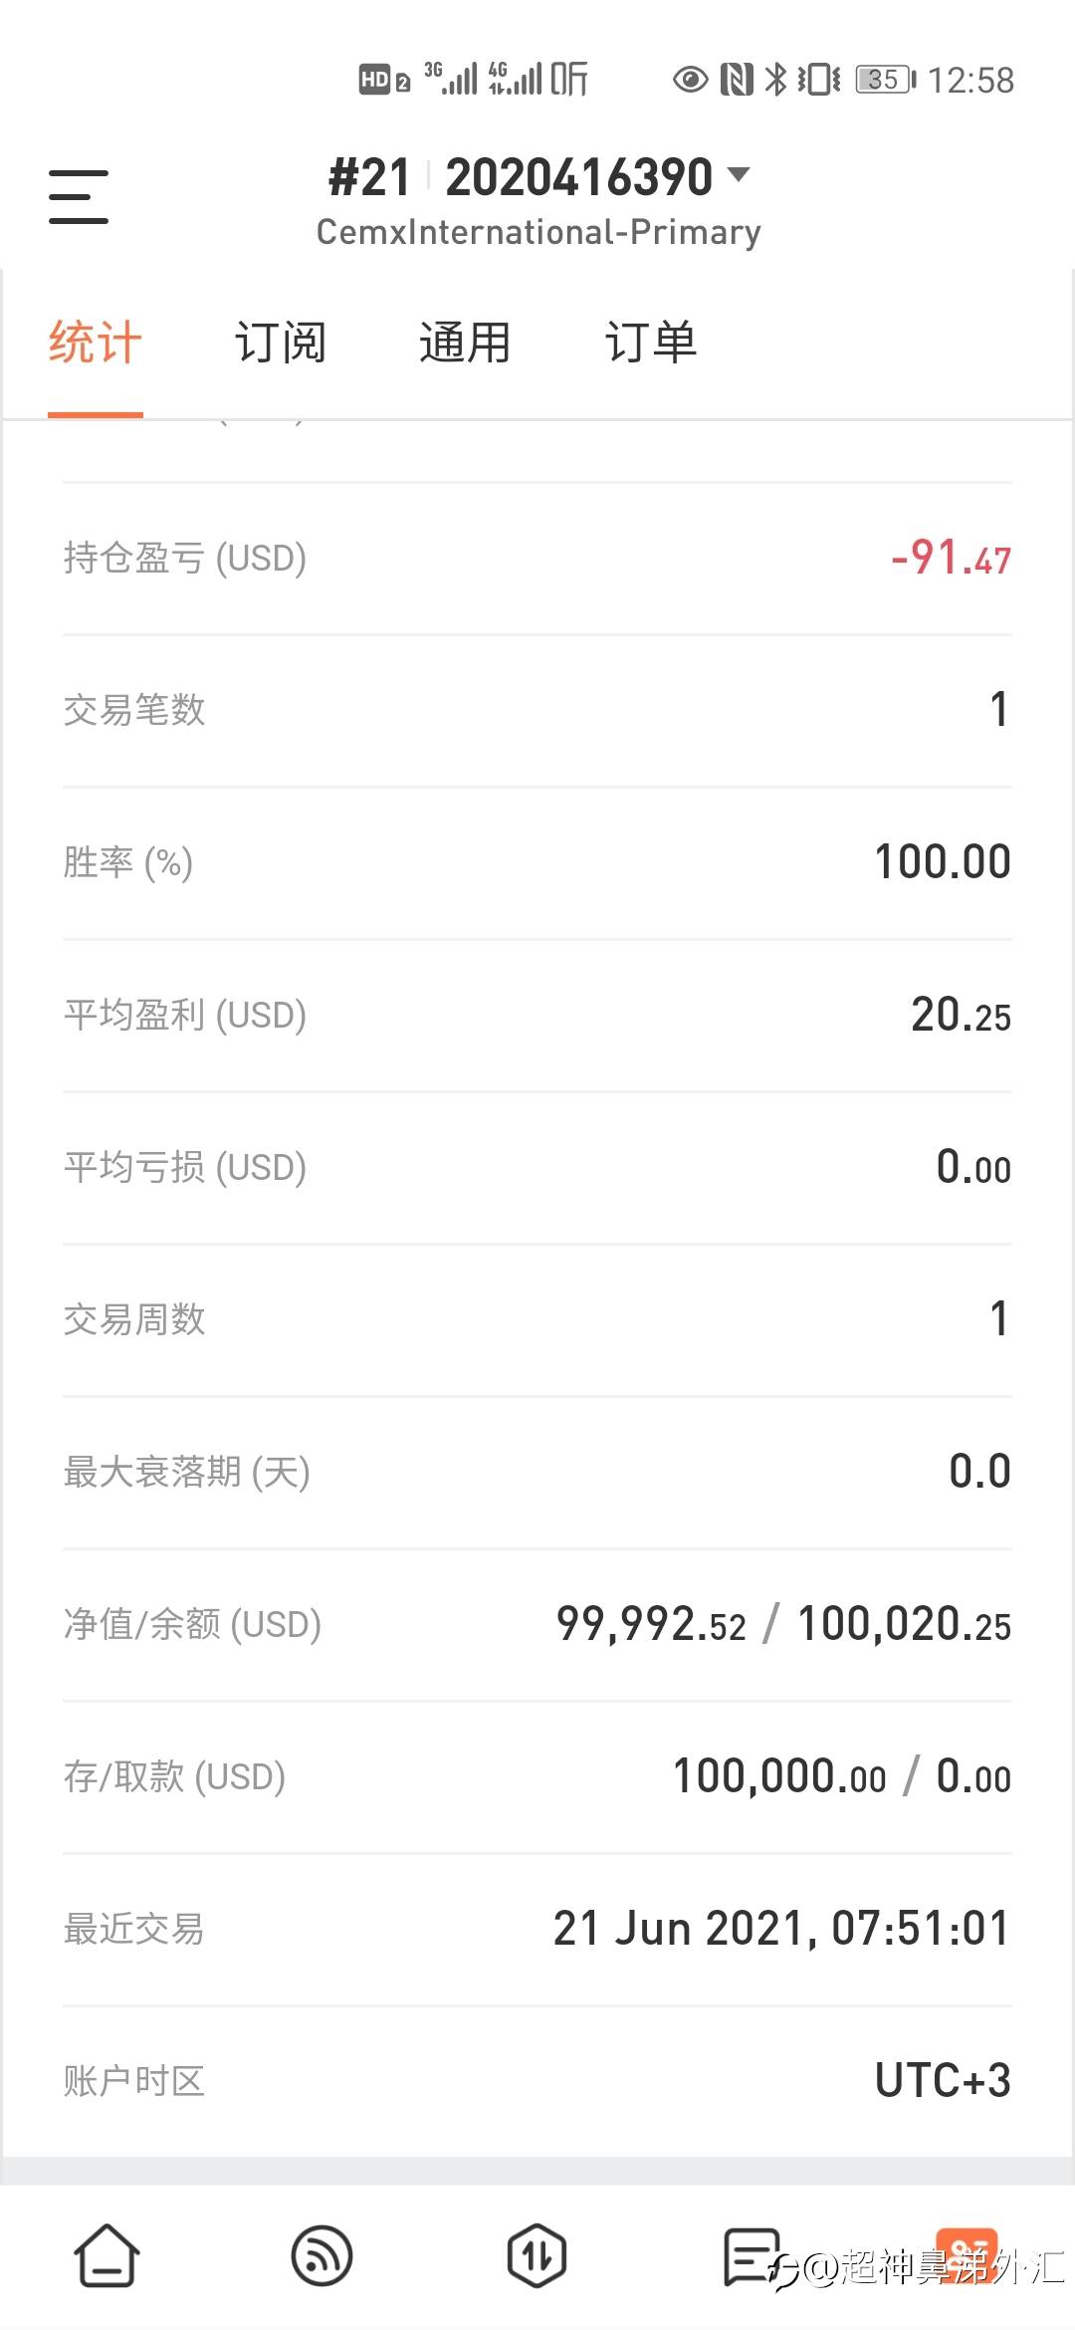Open the messages chat icon
The image size is (1075, 2330).
tap(752, 2255)
